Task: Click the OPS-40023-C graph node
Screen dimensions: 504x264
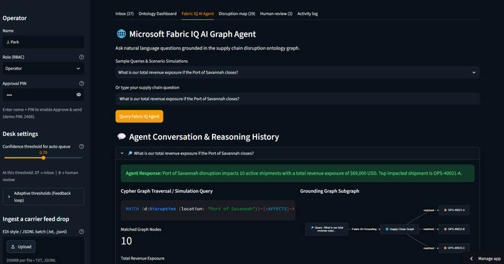Action: [454, 248]
